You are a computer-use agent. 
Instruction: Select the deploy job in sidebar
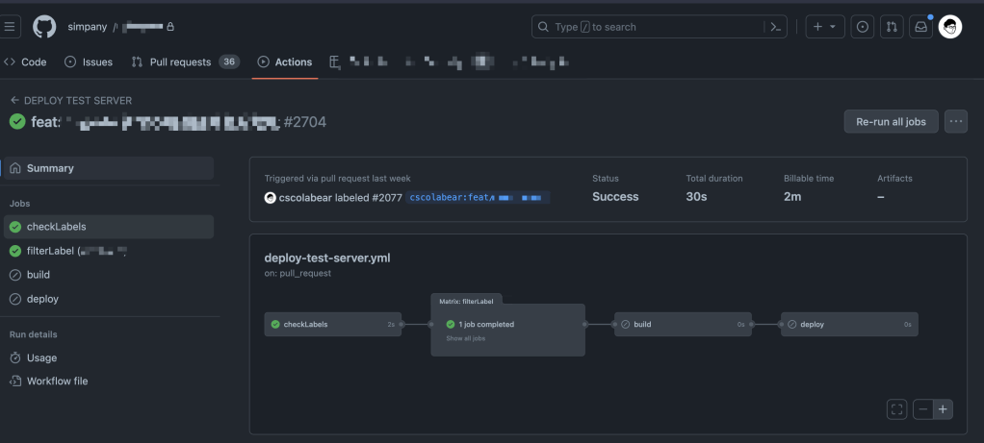(109, 299)
